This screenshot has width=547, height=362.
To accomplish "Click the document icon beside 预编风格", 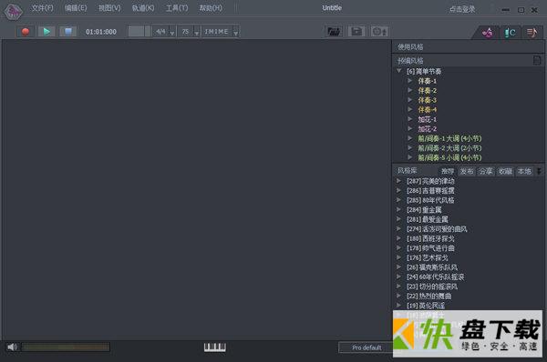I will coord(537,60).
